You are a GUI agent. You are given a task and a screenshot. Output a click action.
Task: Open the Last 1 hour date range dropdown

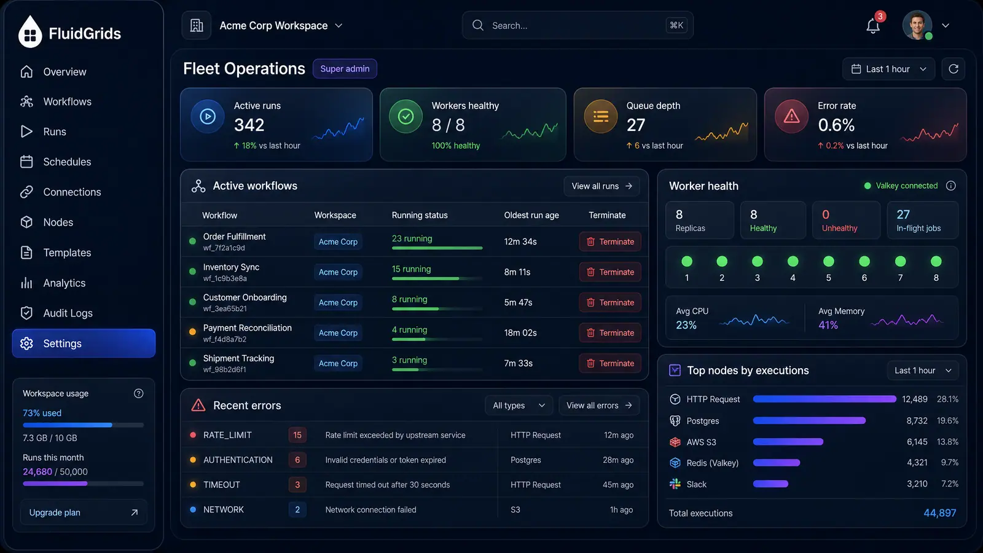point(888,69)
